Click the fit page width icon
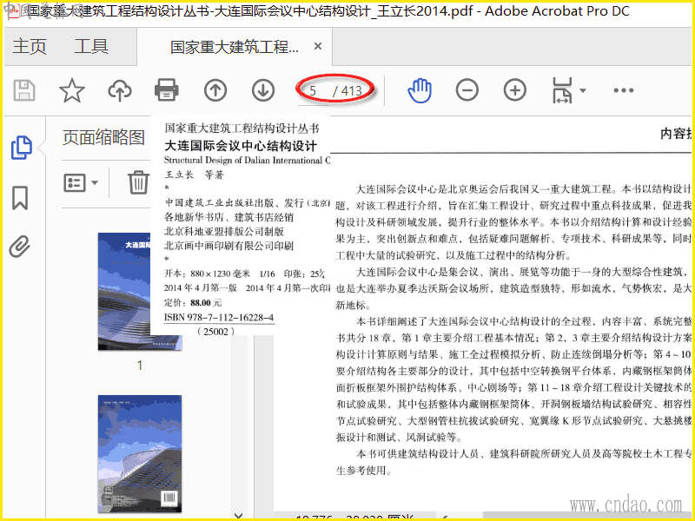The width and height of the screenshot is (695, 521). [x=562, y=90]
